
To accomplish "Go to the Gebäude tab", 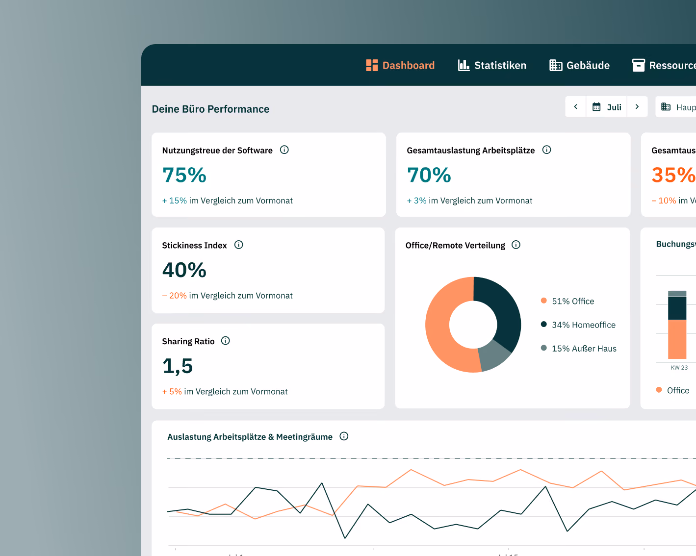I will tap(579, 65).
